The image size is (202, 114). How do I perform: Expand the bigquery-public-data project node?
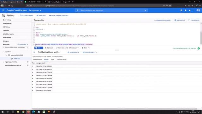[3, 62]
